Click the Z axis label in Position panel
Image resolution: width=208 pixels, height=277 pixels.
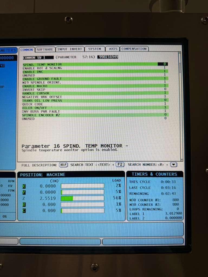point(24,198)
